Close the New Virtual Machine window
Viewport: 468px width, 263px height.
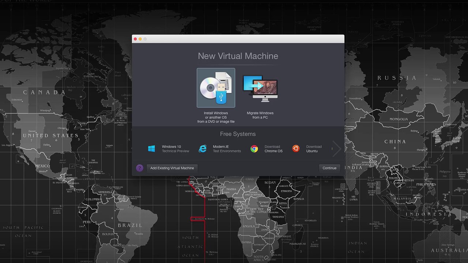pos(135,39)
